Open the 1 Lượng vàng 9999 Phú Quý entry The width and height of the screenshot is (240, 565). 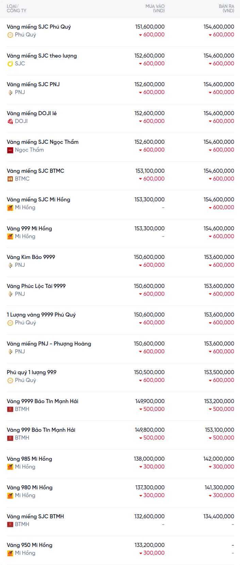pos(41,315)
